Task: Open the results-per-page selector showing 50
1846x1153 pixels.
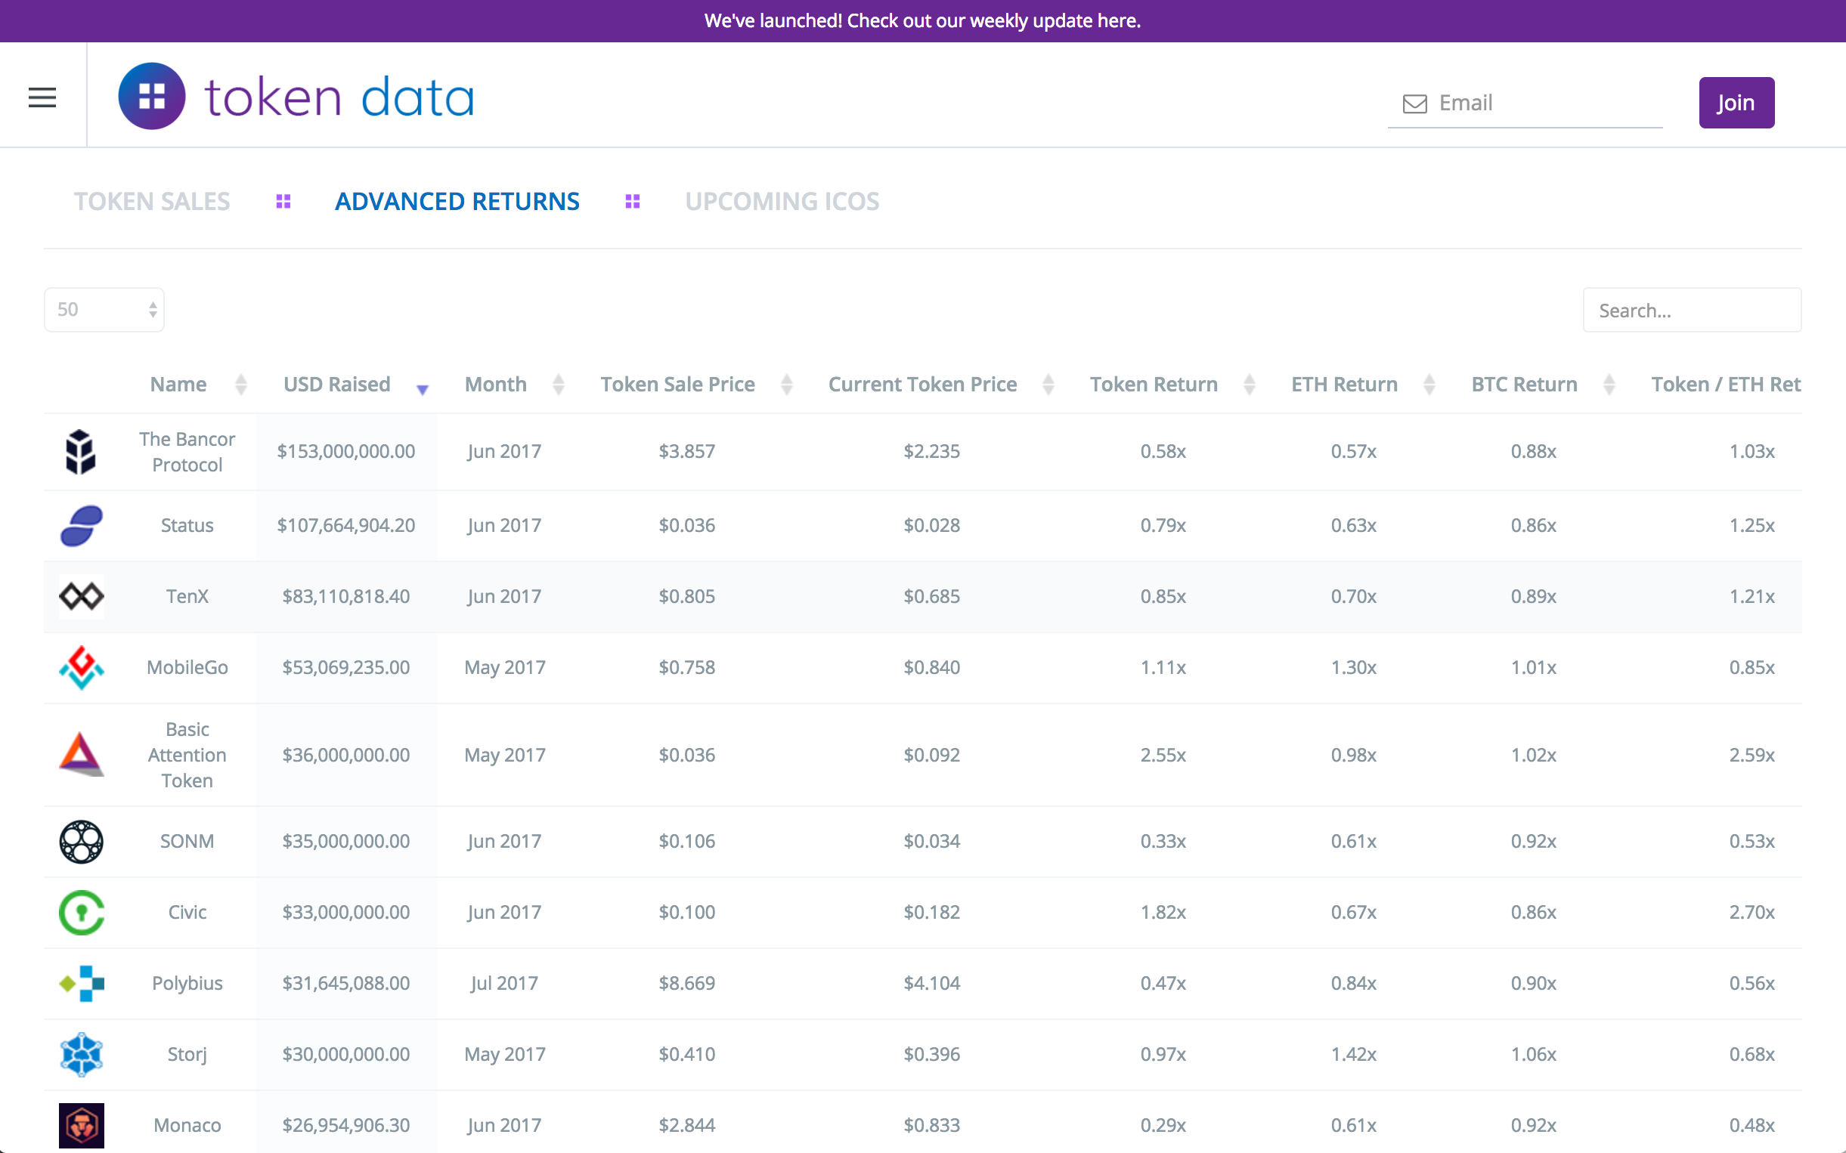Action: pos(104,310)
